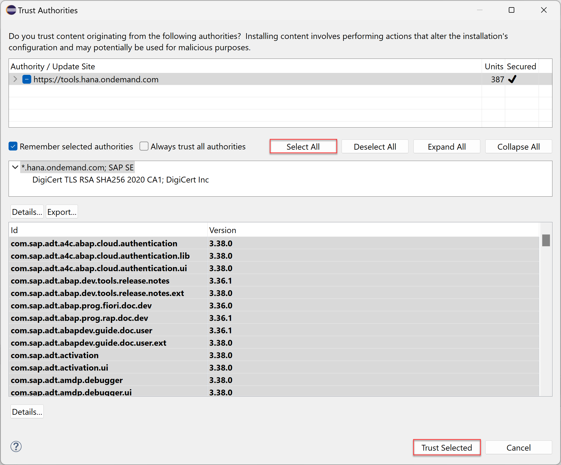
Task: Click Deselect All button
Action: [375, 147]
